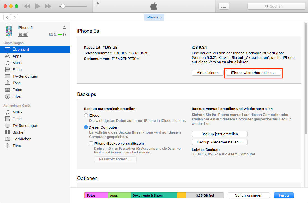Image resolution: width=308 pixels, height=203 pixels.
Task: Adjust the volume slider knob
Action: pyautogui.click(x=63, y=6)
